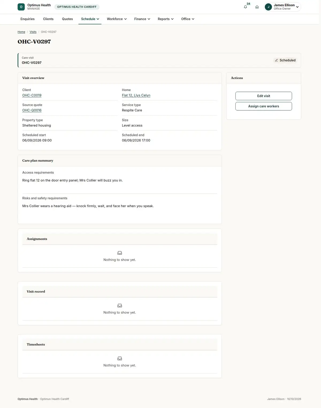Click scheduled start 06/09/2026 09:00
Viewport: 321px width, 408px height.
[x=37, y=140]
